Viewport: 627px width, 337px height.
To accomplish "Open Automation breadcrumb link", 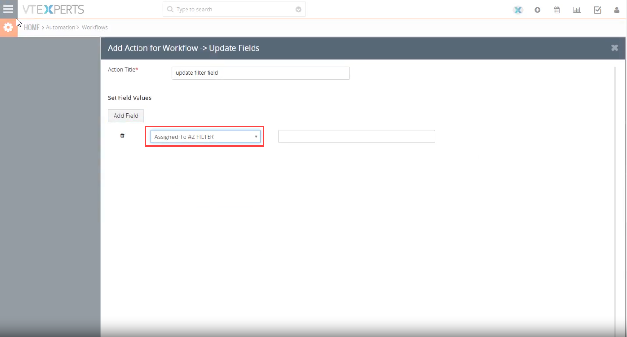I will [x=61, y=27].
